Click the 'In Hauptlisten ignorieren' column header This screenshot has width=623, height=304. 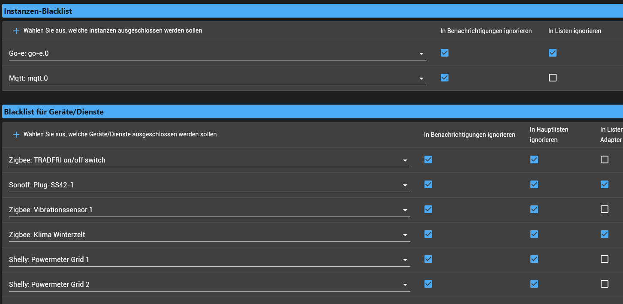(549, 135)
